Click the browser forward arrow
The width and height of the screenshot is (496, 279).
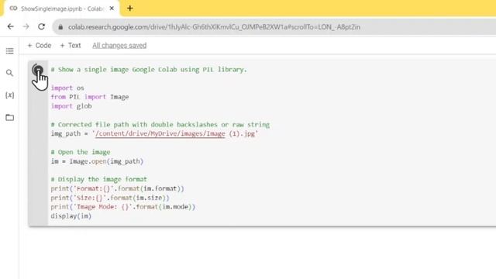tap(26, 27)
